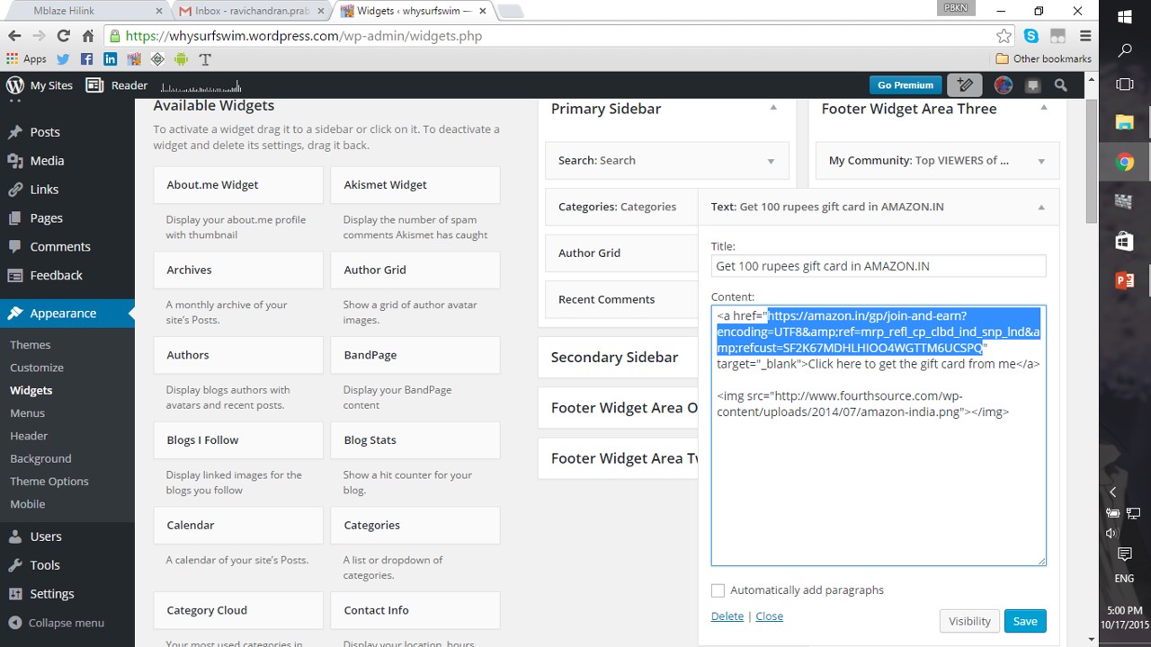Open PowerPoint from the Windows taskbar
The height and width of the screenshot is (647, 1151).
click(x=1124, y=280)
